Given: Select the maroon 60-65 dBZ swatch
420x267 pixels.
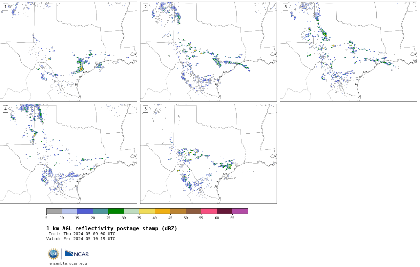Looking at the screenshot, I should tap(224, 211).
